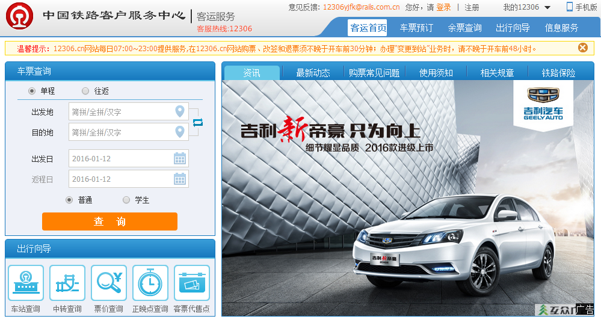Open 票价查询 fare query icon
This screenshot has width=601, height=322.
(109, 283)
